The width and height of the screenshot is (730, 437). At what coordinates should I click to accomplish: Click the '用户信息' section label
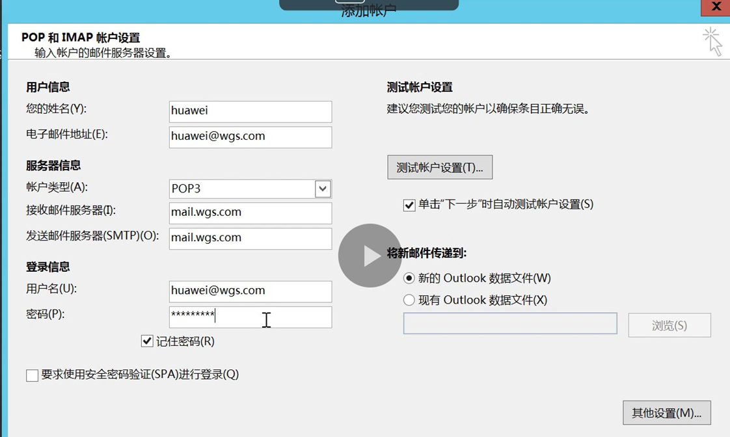coord(48,87)
